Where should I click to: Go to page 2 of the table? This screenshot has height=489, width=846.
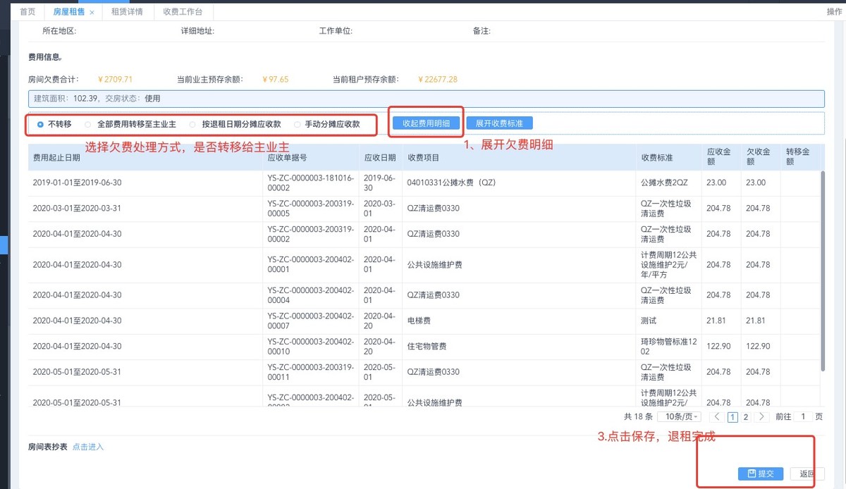click(746, 416)
